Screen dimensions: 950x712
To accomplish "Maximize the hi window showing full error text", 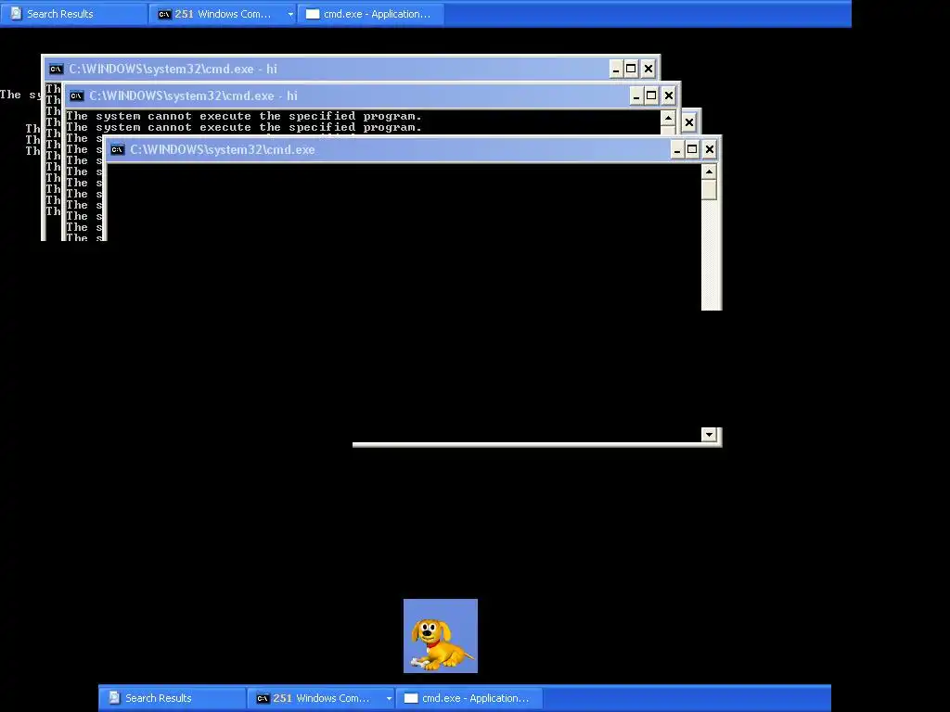I will (651, 95).
